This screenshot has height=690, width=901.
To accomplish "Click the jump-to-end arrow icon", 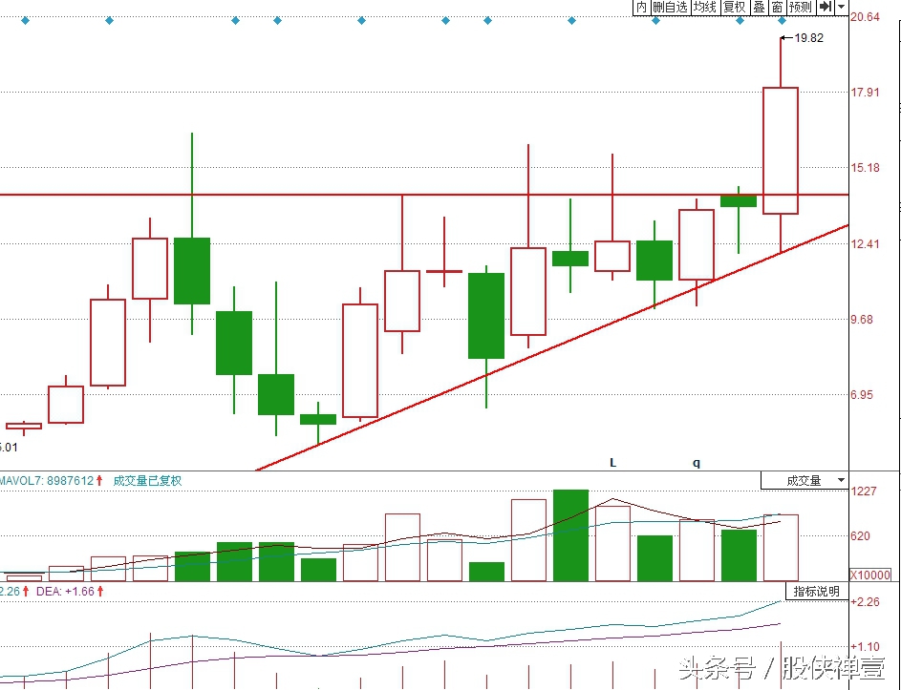I will coord(826,7).
